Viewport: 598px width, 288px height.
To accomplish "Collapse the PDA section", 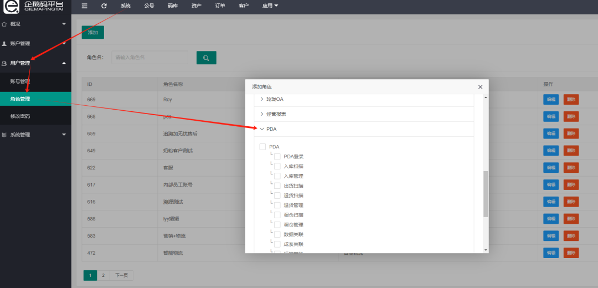I will tap(262, 129).
